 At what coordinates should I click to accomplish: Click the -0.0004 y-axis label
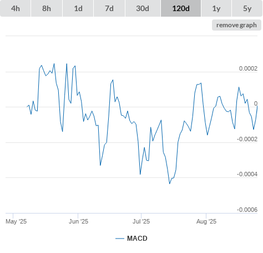click(x=247, y=174)
